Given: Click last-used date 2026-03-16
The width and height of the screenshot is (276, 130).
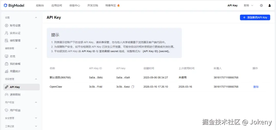Looking at the screenshot, I should coord(185,87).
